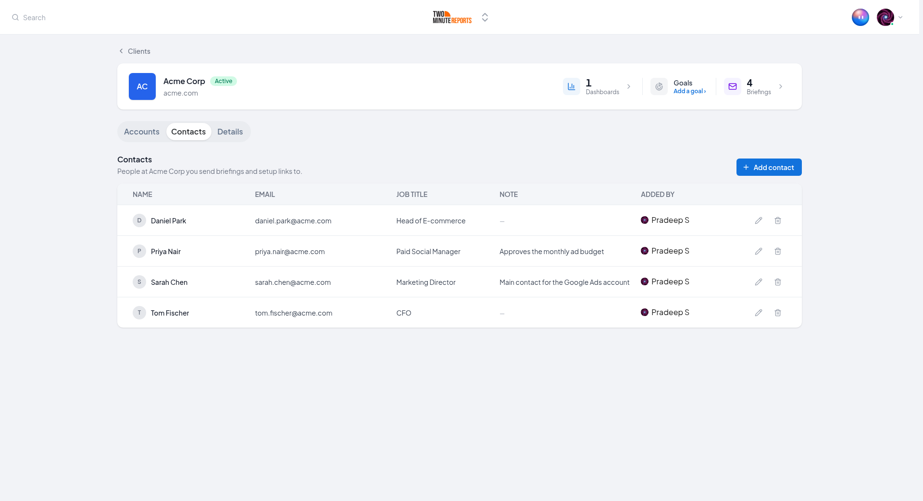Click the JOB TITLE column header

coord(412,195)
